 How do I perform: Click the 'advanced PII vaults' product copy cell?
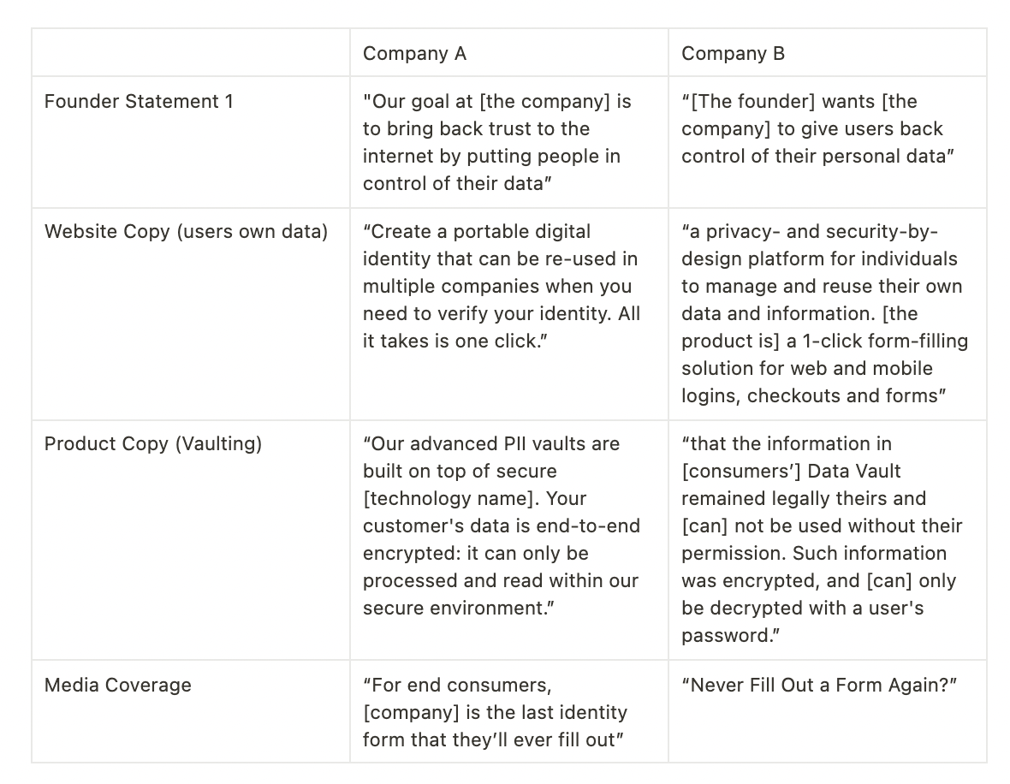[x=501, y=526]
